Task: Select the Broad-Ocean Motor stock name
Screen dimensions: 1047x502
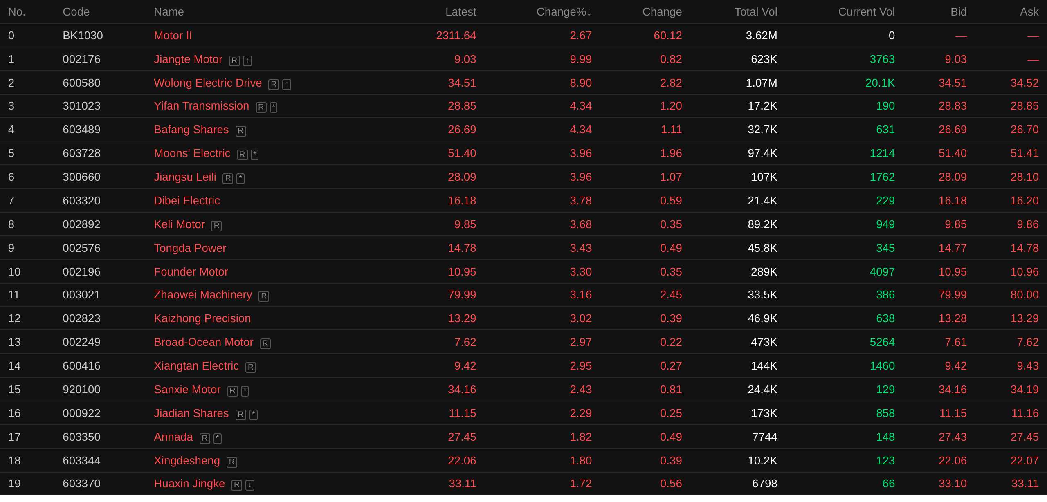Action: (x=204, y=342)
